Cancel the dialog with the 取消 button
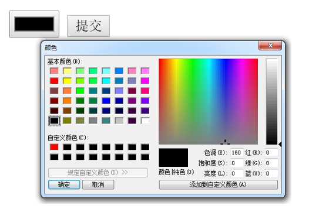The width and height of the screenshot is (309, 212). tap(98, 184)
